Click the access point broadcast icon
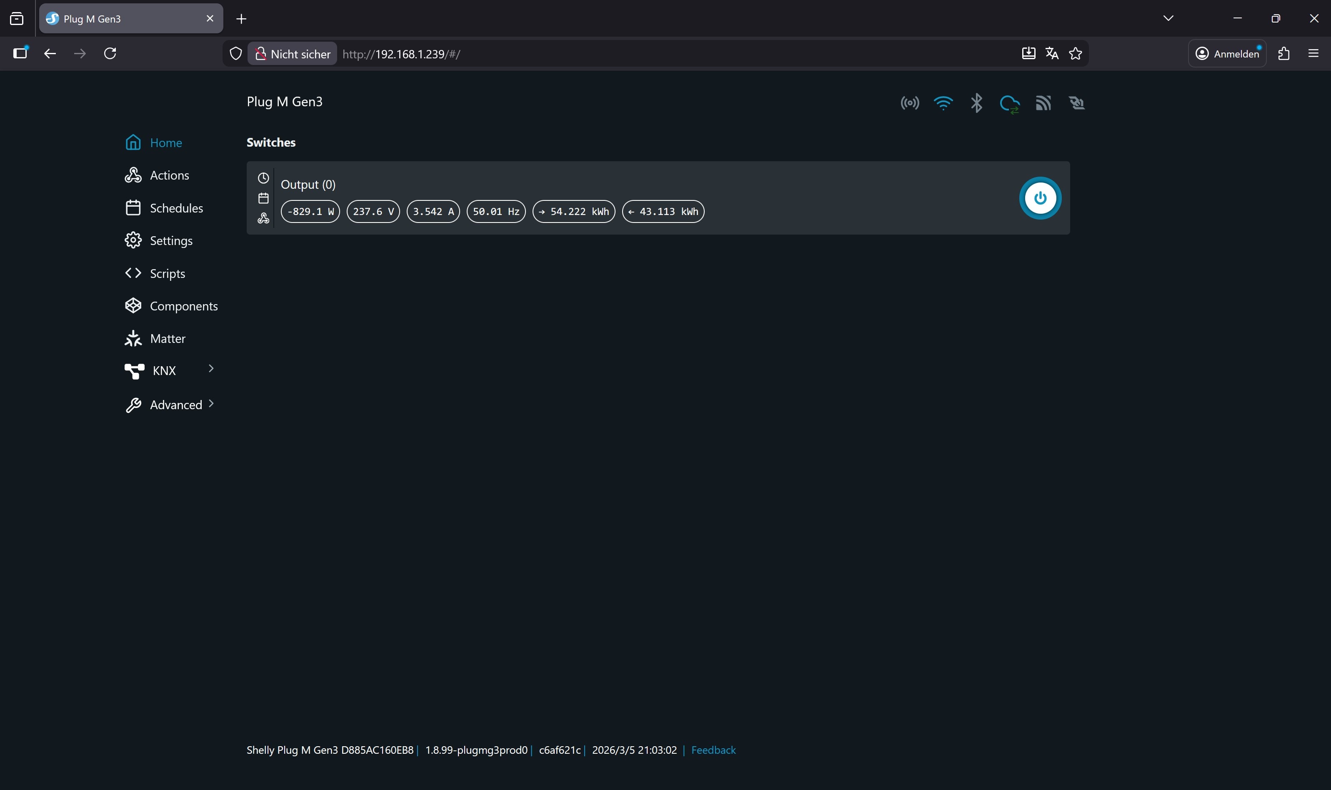1331x790 pixels. pos(909,103)
